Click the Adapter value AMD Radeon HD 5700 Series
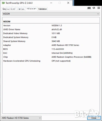The image size is (102, 121). click(x=65, y=45)
